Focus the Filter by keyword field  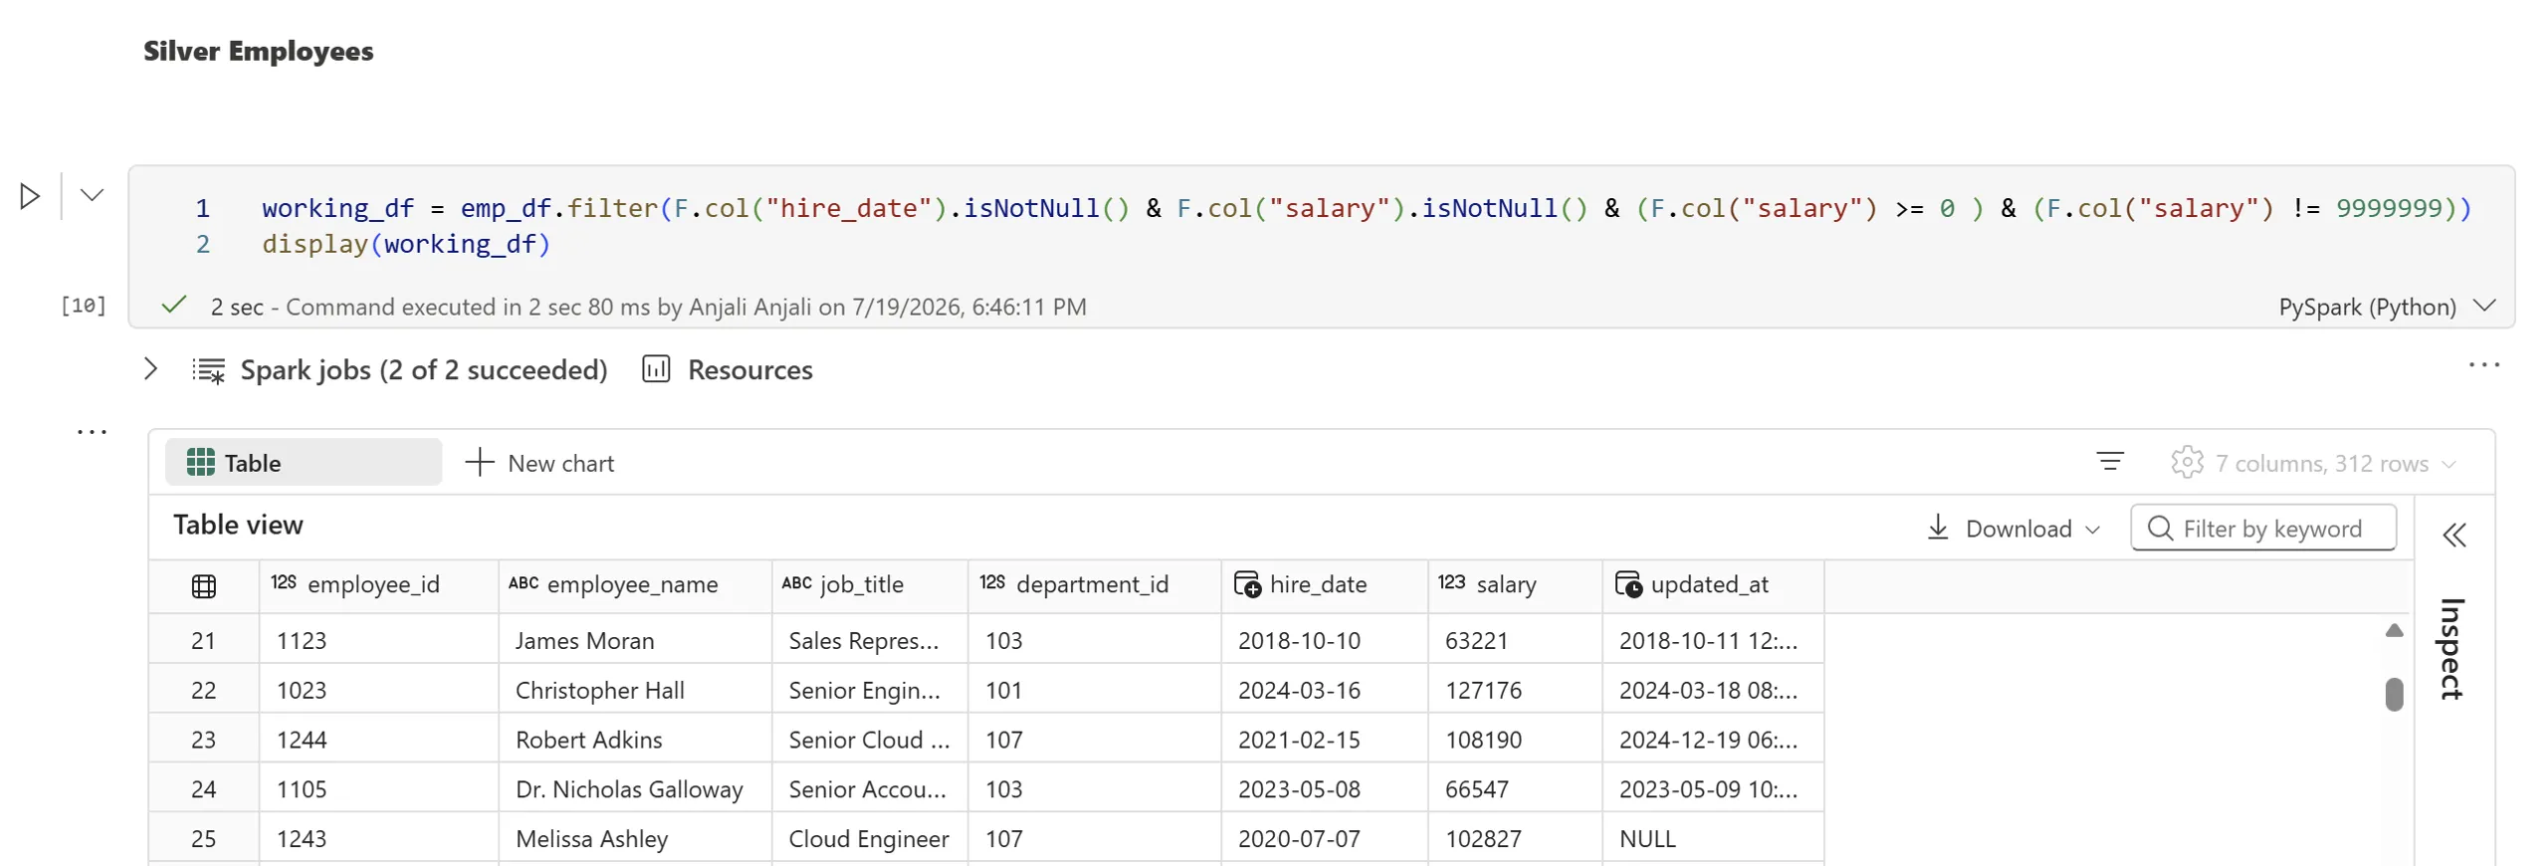coord(2262,528)
